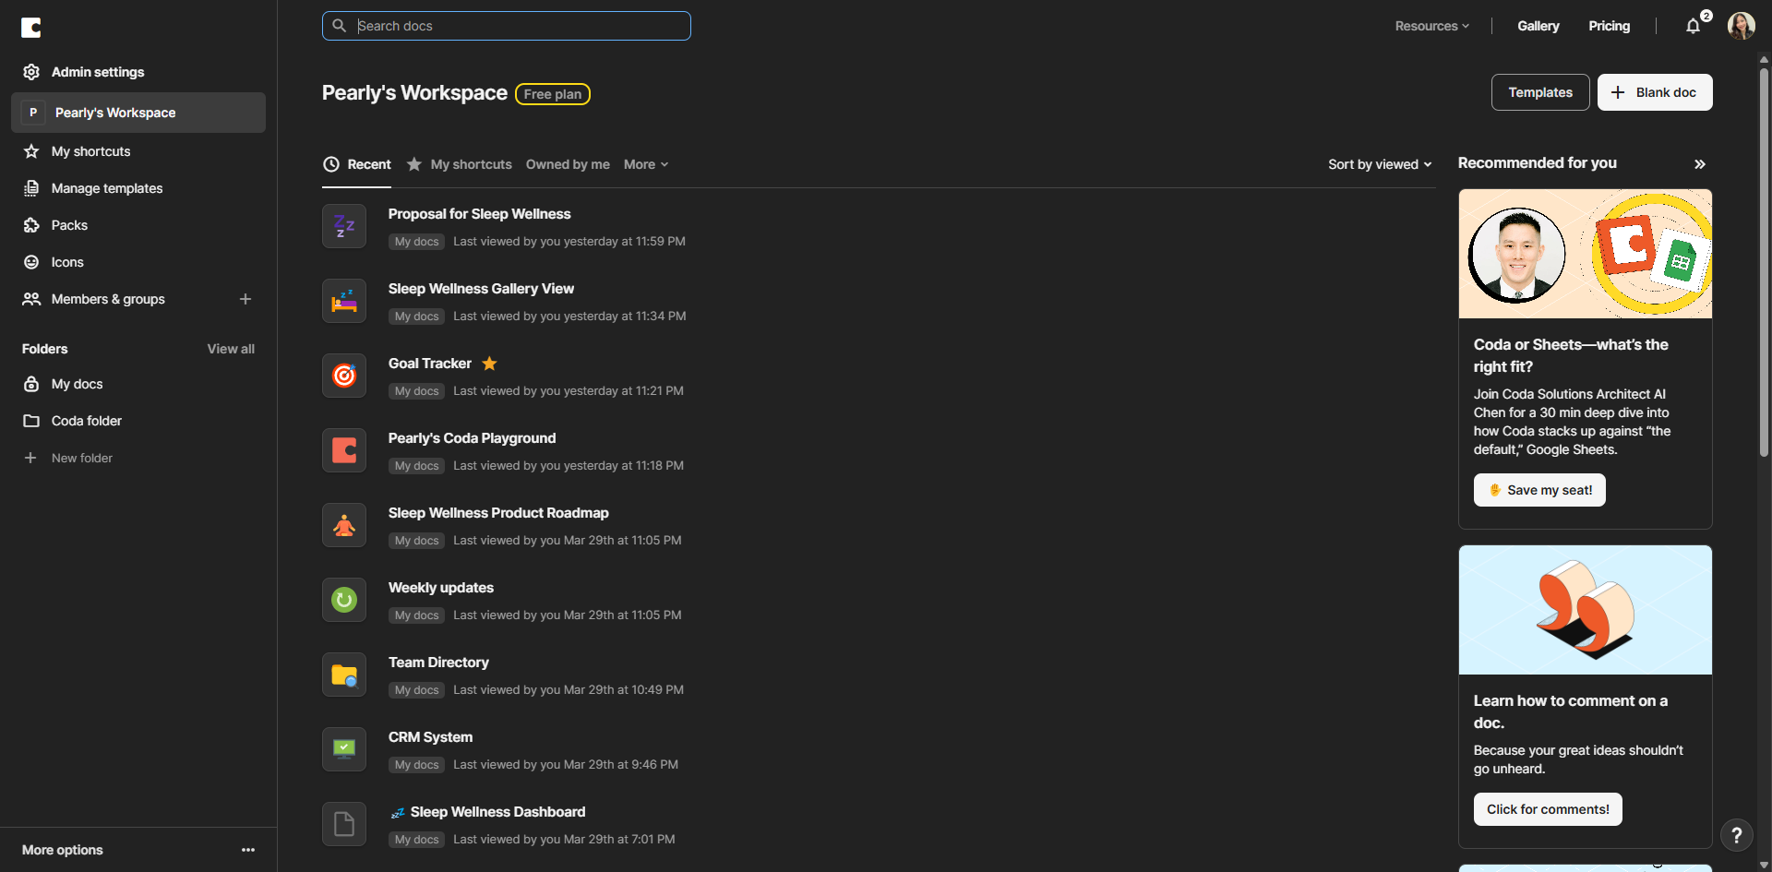
Task: Click the Pearly's Coda Playground doc icon
Action: (x=344, y=450)
